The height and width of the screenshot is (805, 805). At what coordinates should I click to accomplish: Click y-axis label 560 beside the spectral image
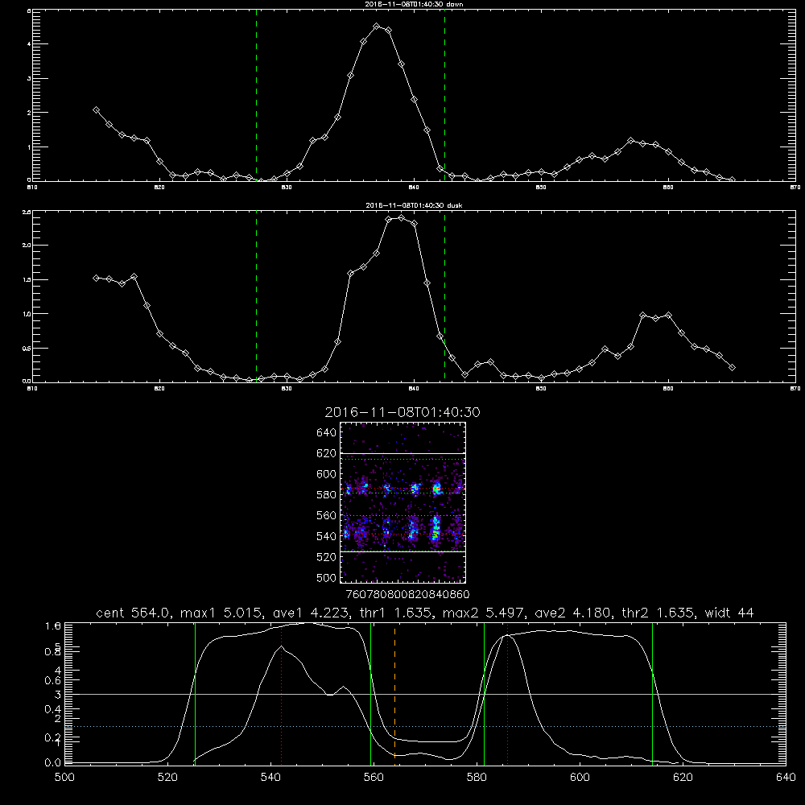pos(327,515)
